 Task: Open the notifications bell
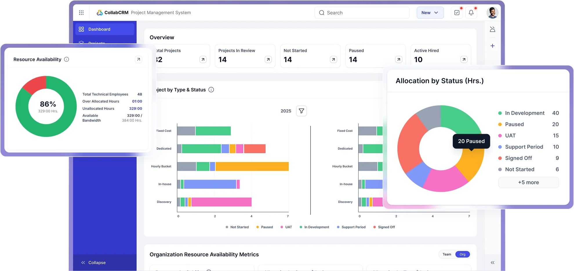click(x=471, y=13)
